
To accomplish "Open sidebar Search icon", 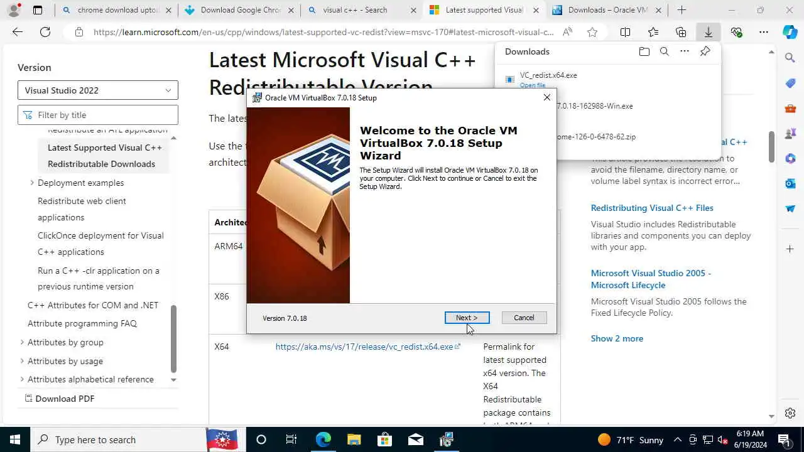I will (x=790, y=58).
